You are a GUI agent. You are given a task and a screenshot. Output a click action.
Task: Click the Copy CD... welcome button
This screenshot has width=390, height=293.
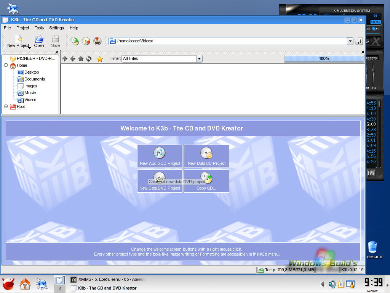click(206, 181)
